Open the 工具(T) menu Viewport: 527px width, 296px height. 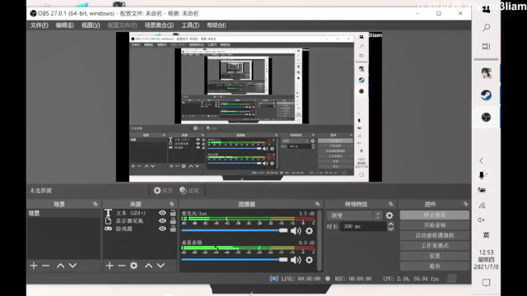click(x=190, y=25)
